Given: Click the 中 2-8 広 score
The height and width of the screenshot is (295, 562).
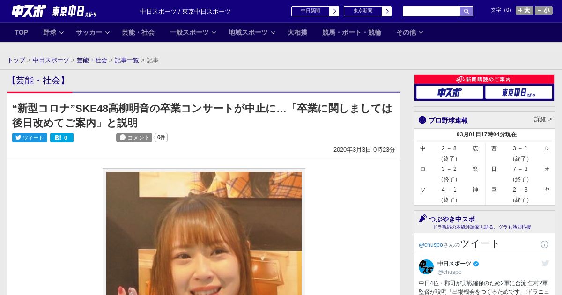Looking at the screenshot, I should pyautogui.click(x=449, y=148).
